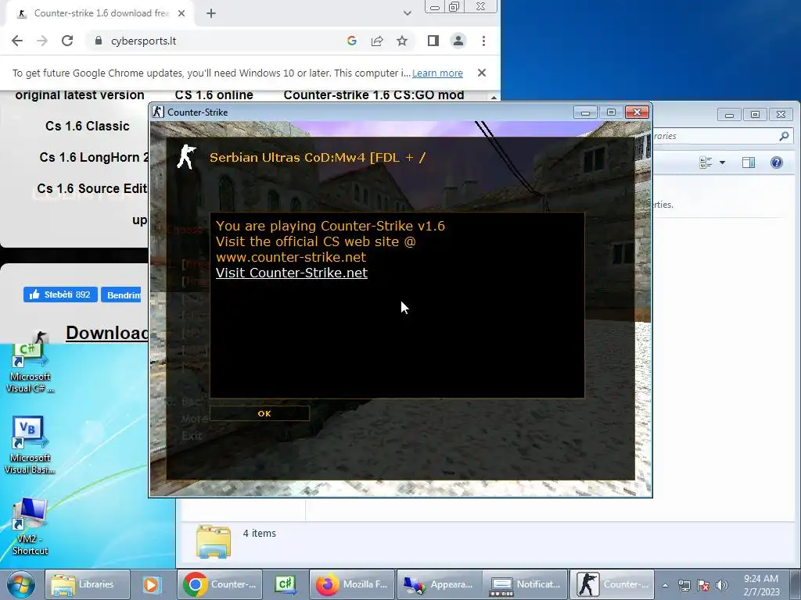The height and width of the screenshot is (600, 801).
Task: Open the original latest version link
Action: tap(80, 95)
